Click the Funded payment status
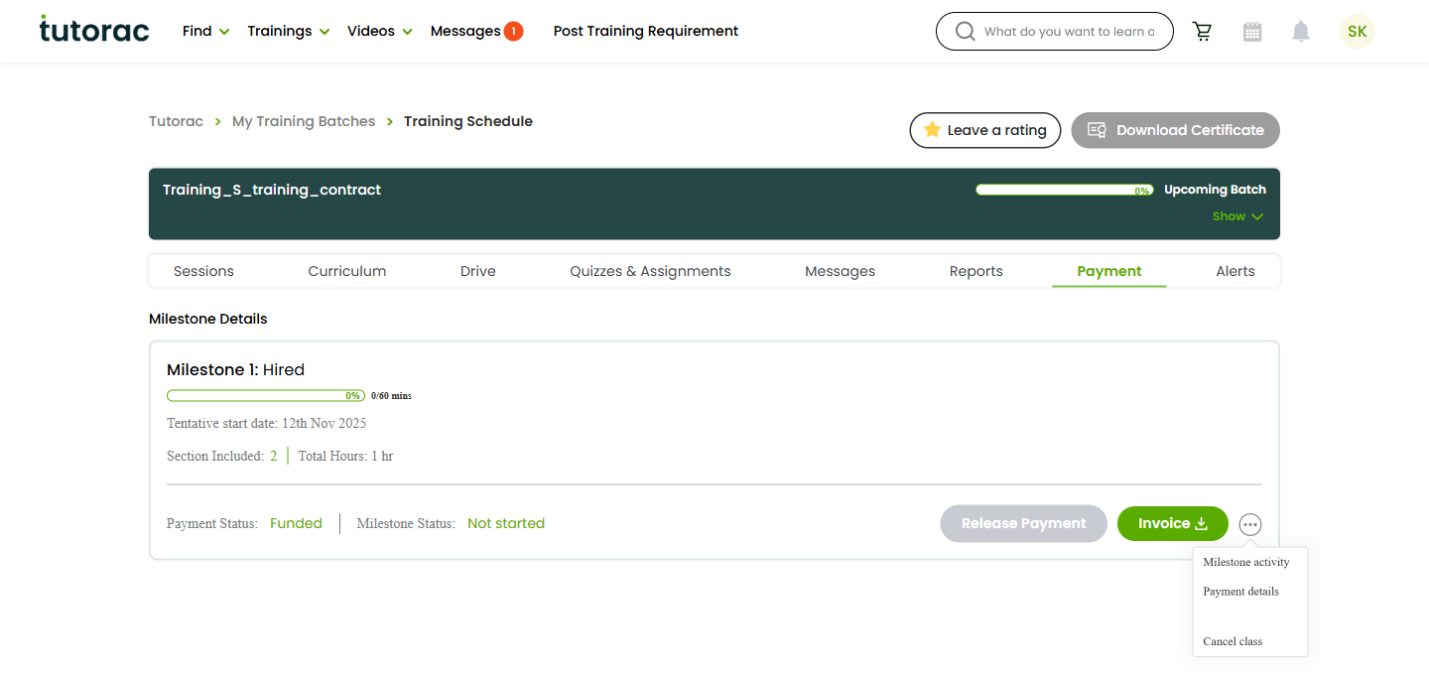The image size is (1429, 678). 296,523
